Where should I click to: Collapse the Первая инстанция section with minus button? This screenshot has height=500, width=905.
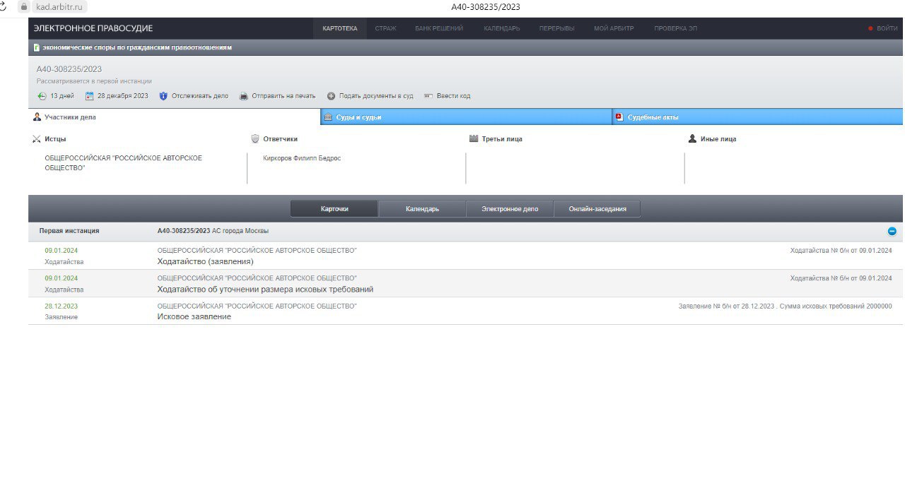pos(892,231)
